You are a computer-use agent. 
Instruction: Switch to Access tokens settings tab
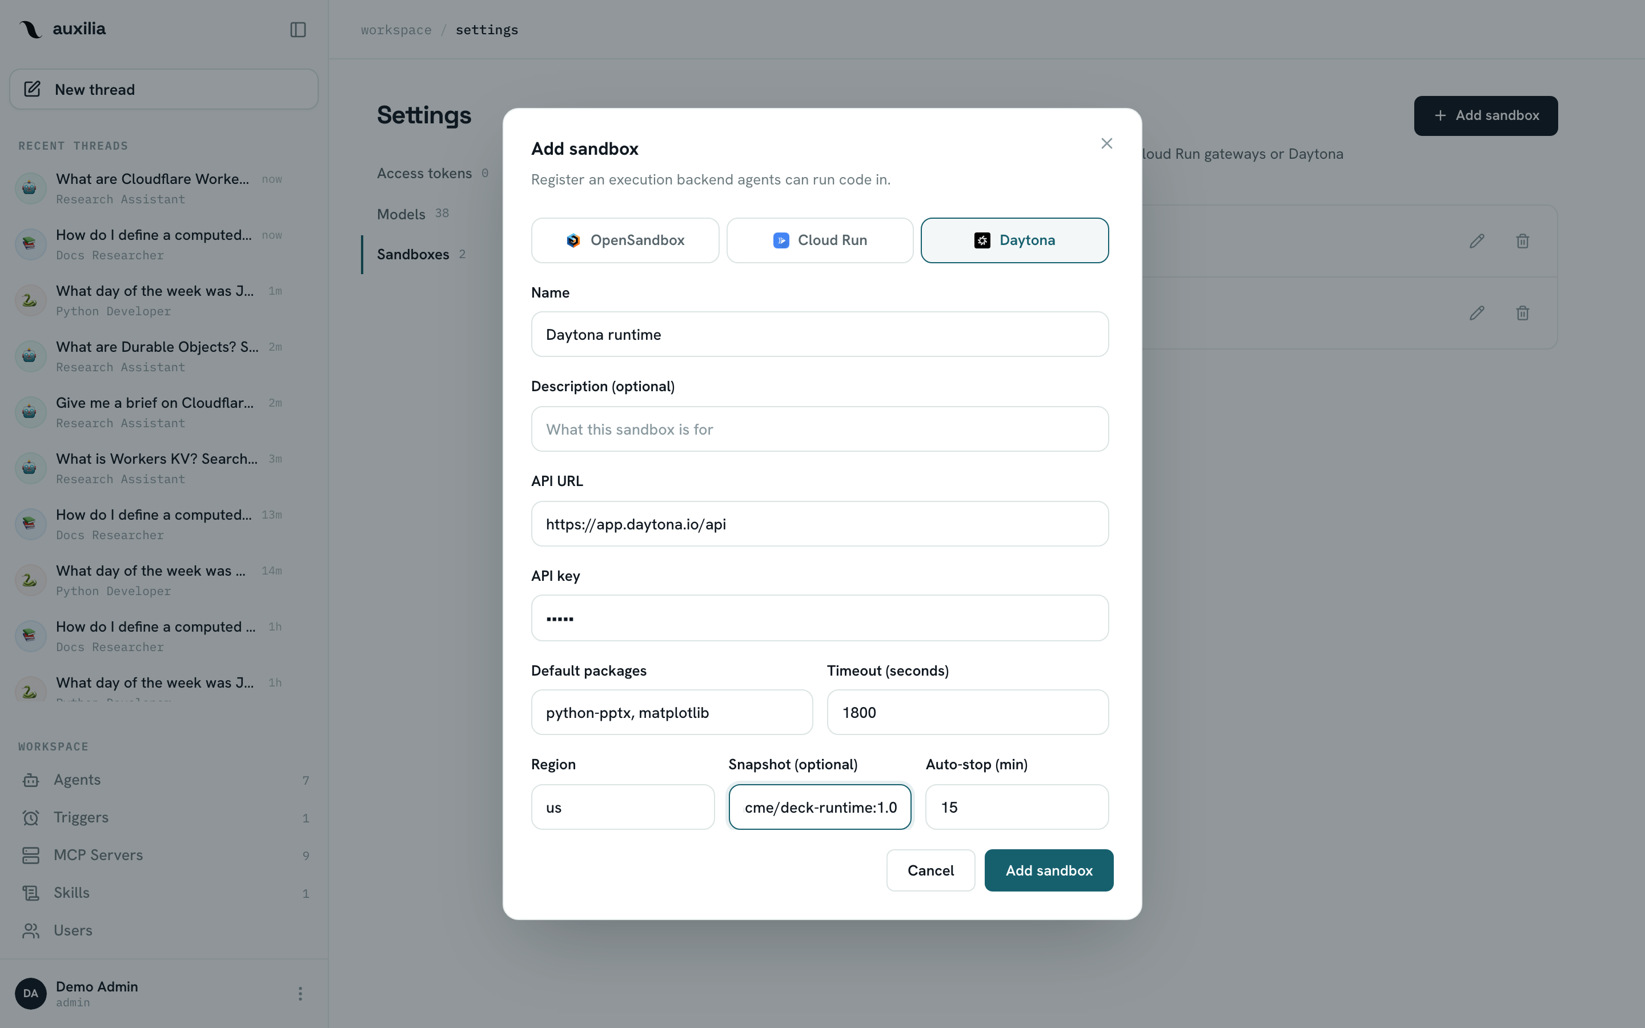pyautogui.click(x=432, y=174)
